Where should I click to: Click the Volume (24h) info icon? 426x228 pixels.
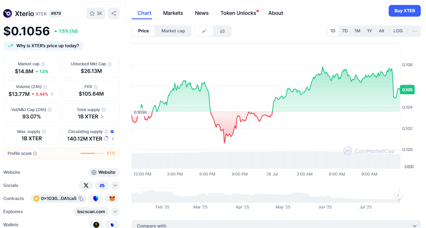point(45,87)
